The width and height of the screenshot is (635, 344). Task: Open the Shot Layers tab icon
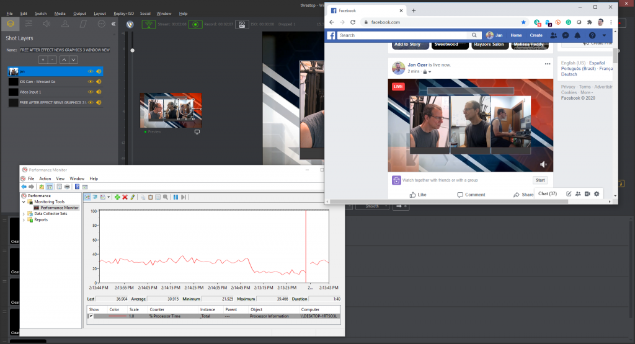11,24
